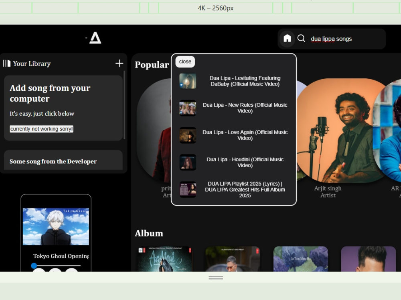Click the partially visible AR artist photo
This screenshot has height=300, width=401.
387,131
